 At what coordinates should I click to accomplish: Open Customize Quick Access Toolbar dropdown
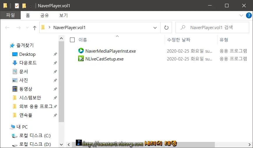31,6
